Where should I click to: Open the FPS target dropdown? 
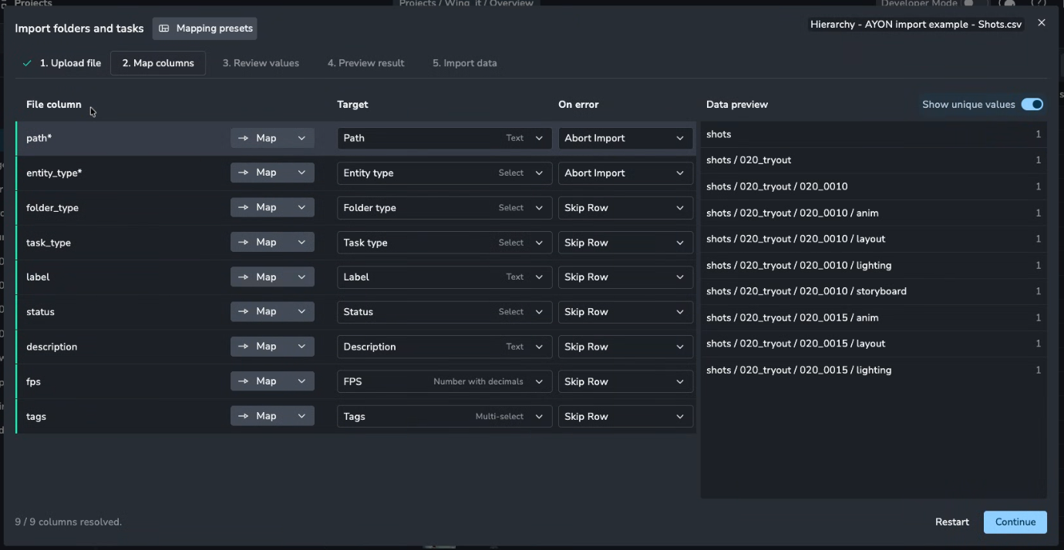tap(444, 381)
